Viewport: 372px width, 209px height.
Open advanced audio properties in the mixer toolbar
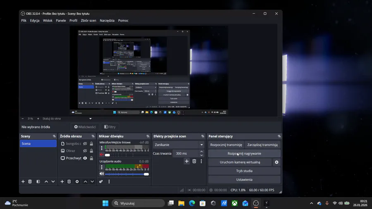click(x=101, y=181)
